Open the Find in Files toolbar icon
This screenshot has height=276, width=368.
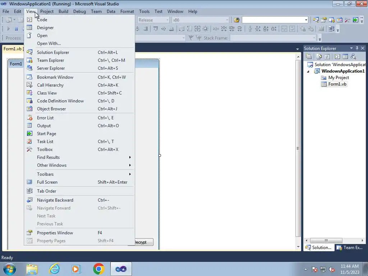click(x=236, y=20)
